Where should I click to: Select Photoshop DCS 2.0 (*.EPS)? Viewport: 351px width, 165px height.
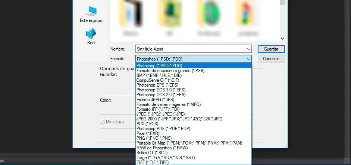194,94
